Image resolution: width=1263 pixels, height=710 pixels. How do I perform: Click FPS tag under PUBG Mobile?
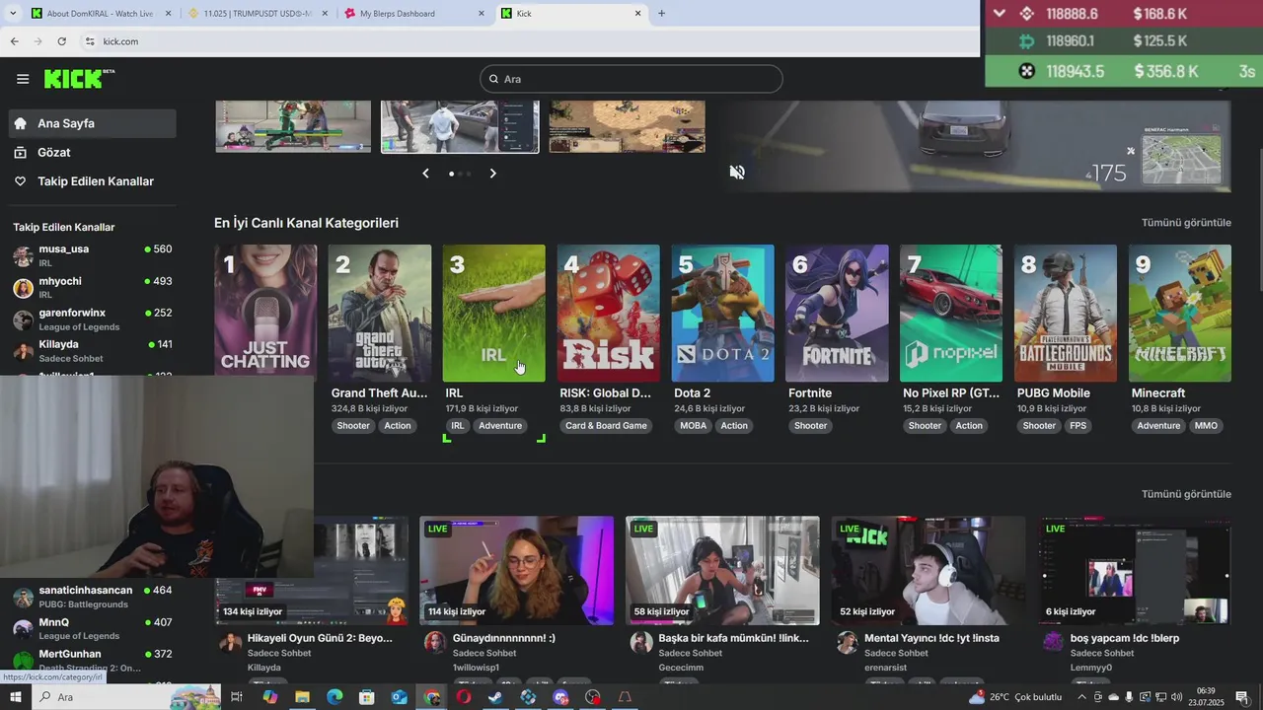(x=1078, y=426)
